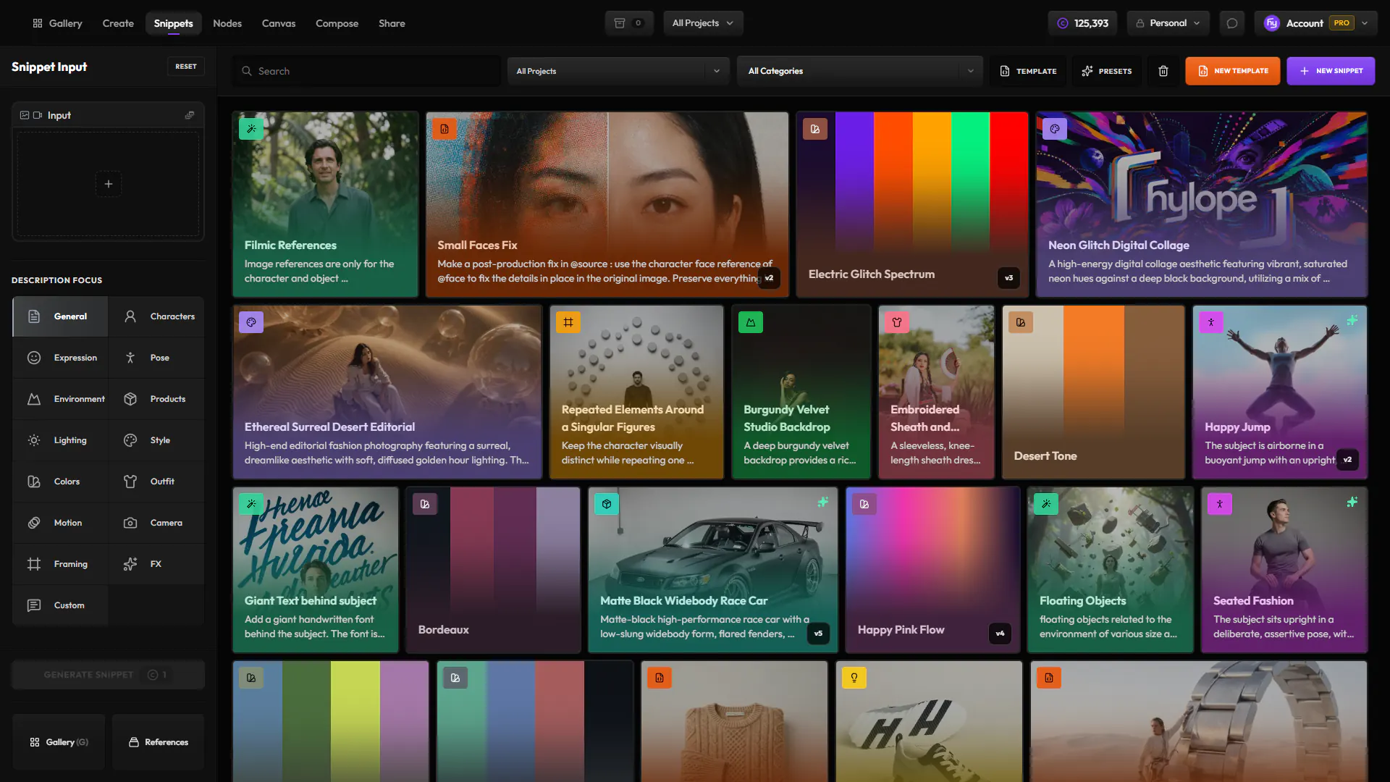1390x782 pixels.
Task: Select the General description focus
Action: (60, 316)
